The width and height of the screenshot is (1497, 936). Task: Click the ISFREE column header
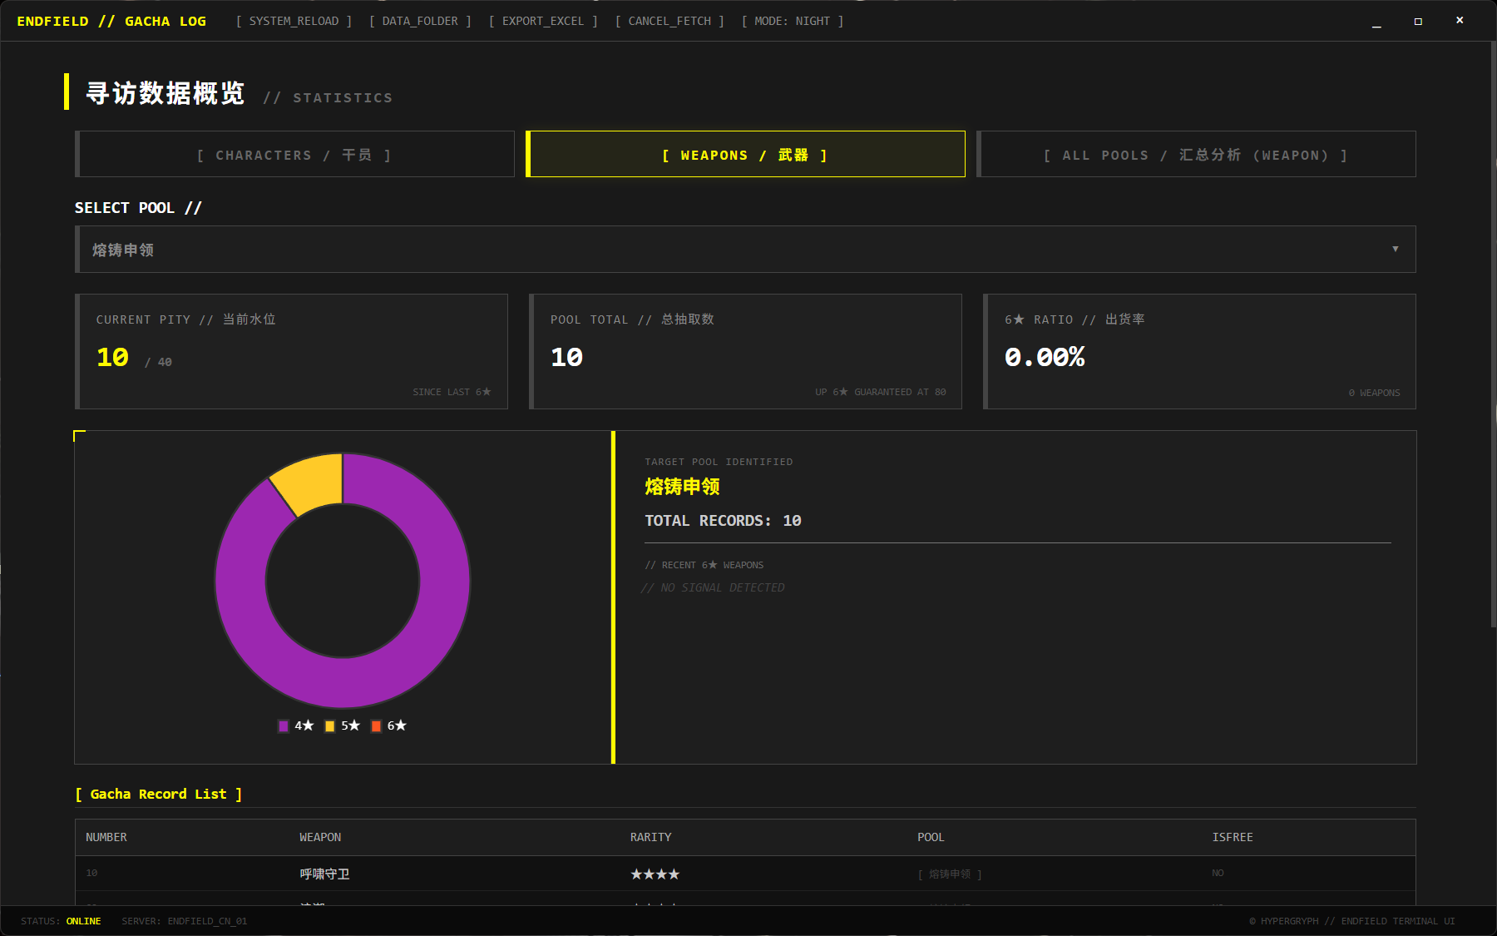click(1233, 837)
